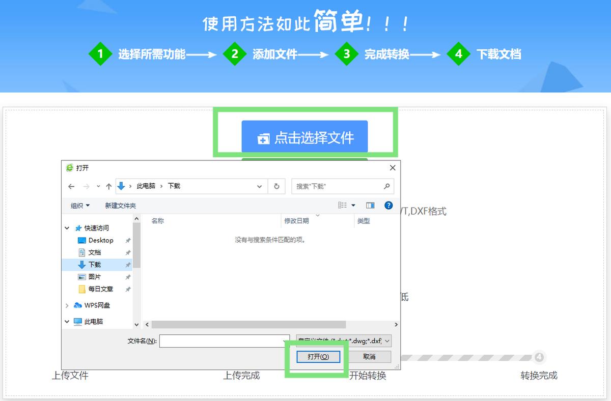Collapse the 快速访问 tree node
The image size is (611, 401).
click(67, 228)
